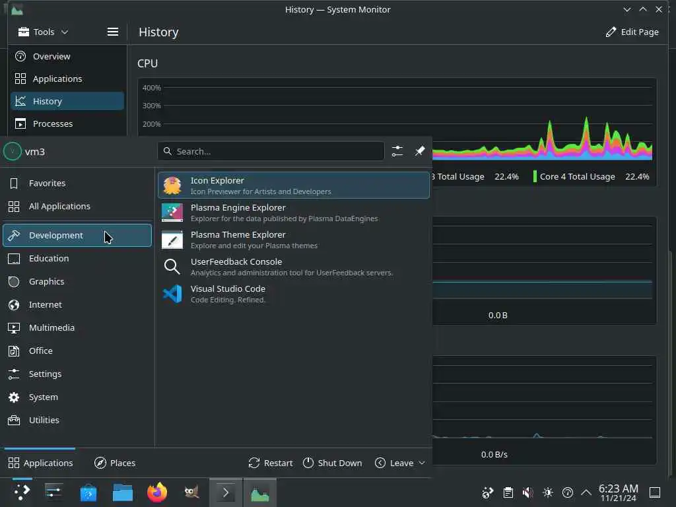676x507 pixels.
Task: Open UserFeedback Console
Action: click(x=294, y=267)
